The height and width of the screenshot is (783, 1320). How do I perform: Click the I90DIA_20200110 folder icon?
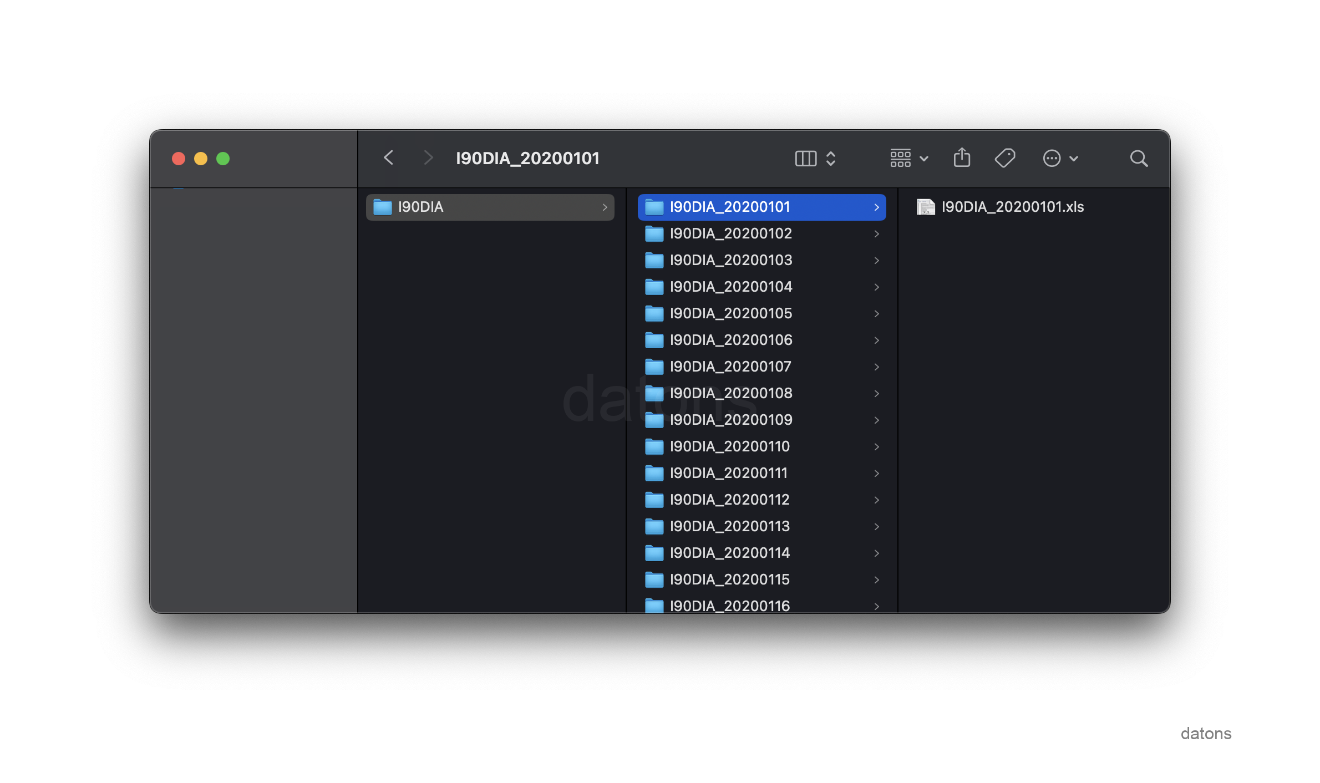coord(654,447)
